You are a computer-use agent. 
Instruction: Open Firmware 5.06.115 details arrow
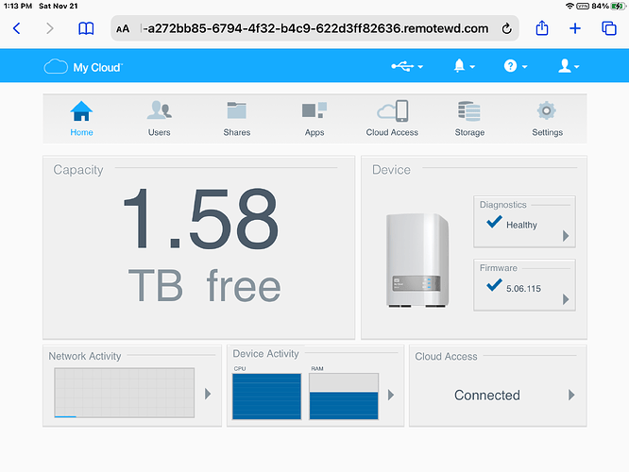[x=566, y=299]
